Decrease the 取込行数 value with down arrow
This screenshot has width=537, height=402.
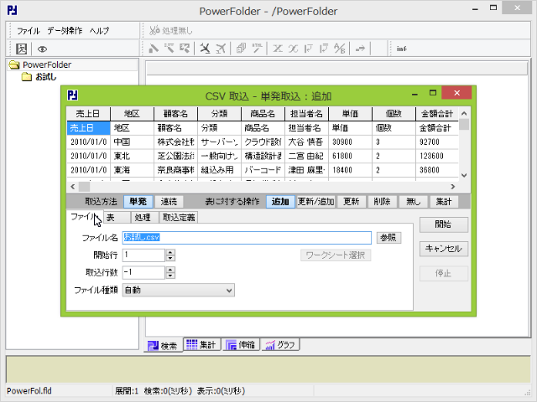click(x=170, y=276)
